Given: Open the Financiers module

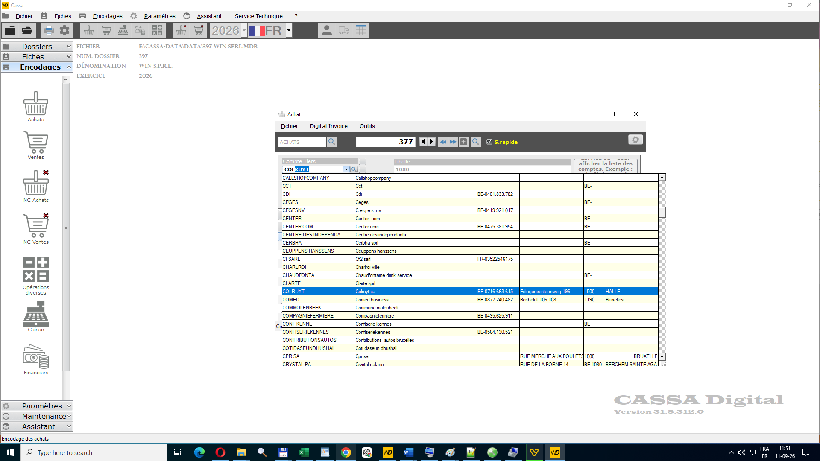Looking at the screenshot, I should (x=36, y=359).
